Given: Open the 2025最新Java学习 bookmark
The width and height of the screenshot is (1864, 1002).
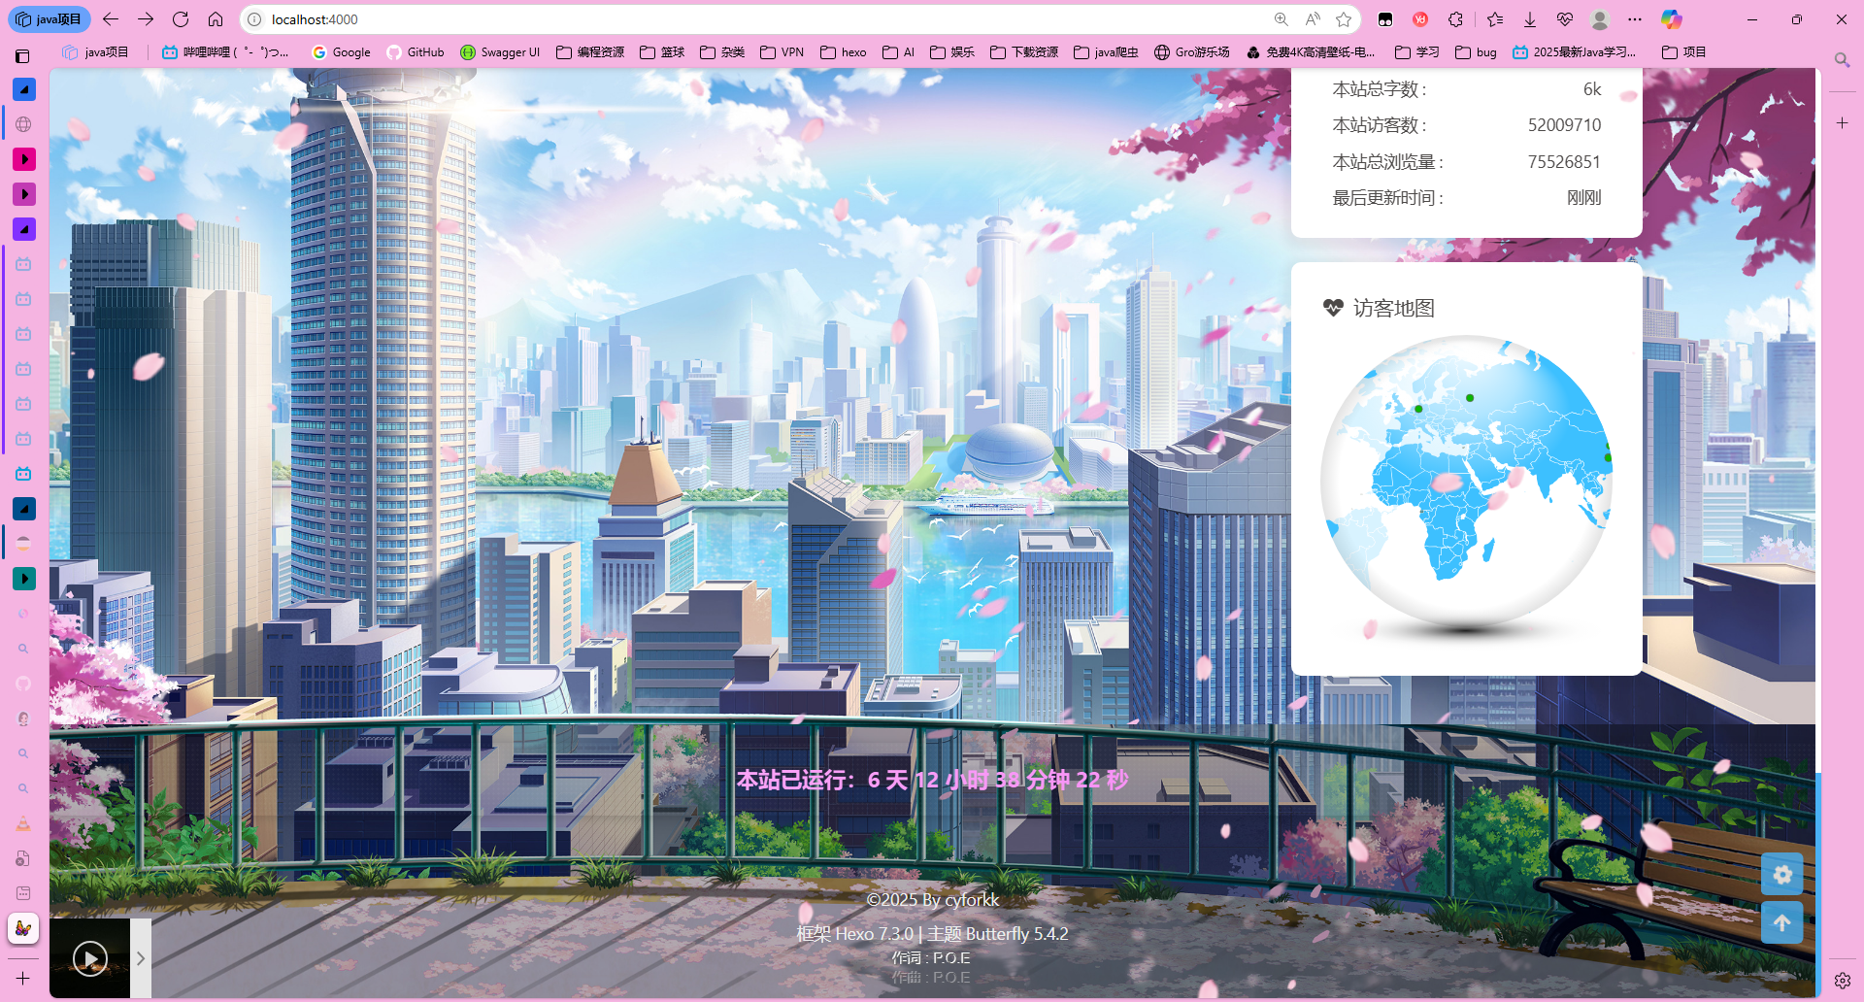Looking at the screenshot, I should point(1575,52).
